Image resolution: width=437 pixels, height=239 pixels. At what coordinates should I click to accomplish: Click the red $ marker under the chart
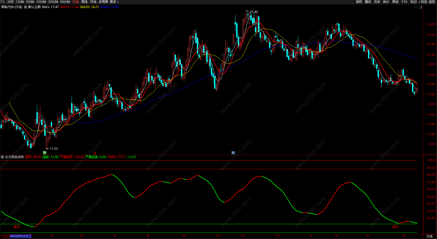(95, 153)
